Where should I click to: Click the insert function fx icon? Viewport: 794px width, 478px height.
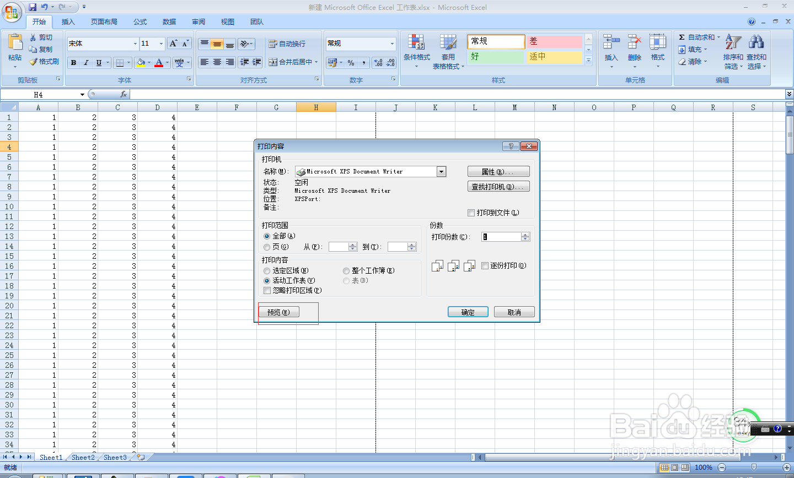point(124,94)
